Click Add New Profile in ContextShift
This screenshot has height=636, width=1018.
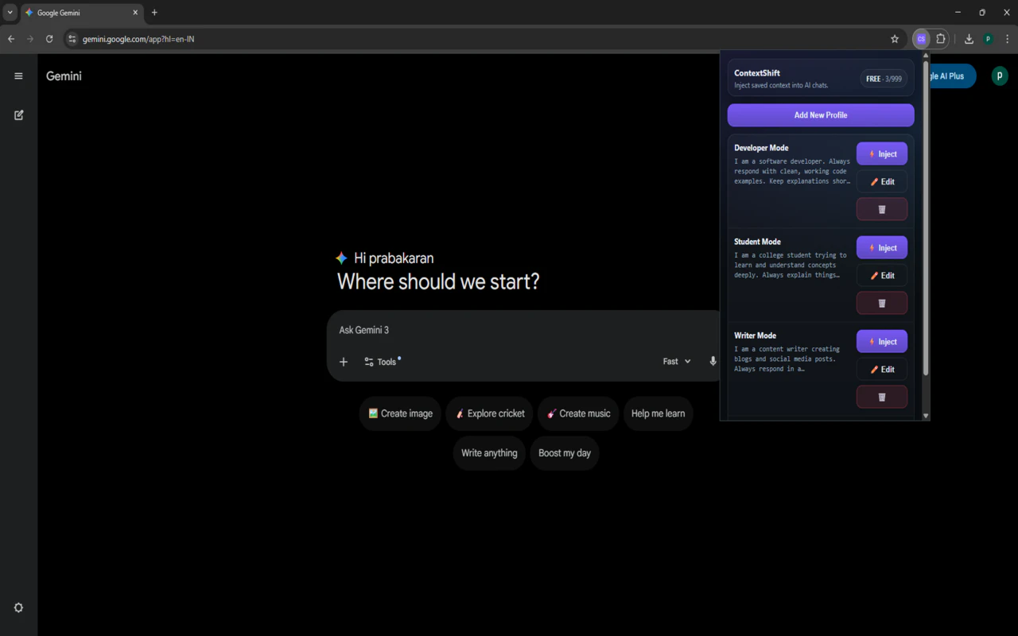click(x=821, y=115)
